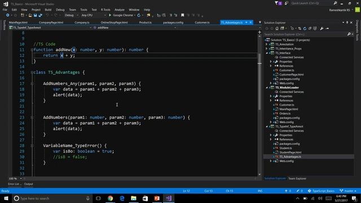Click Visual Studio taskbar icon
This screenshot has width=361, height=203.
(x=169, y=198)
